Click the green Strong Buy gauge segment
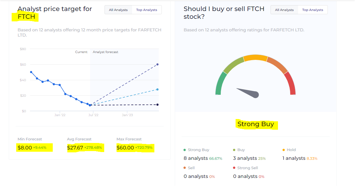Image resolution: width=355 pixels, height=186 pixels. click(219, 83)
